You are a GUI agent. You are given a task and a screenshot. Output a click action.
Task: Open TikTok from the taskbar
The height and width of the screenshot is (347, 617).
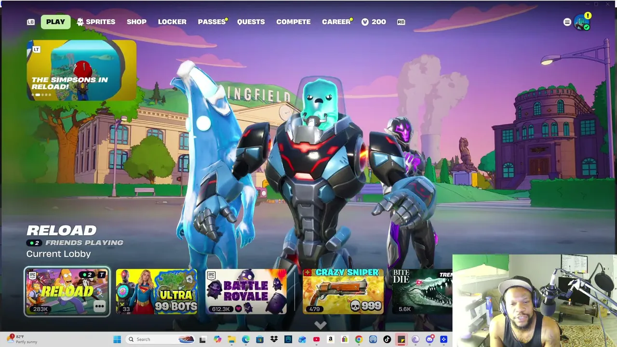click(387, 339)
